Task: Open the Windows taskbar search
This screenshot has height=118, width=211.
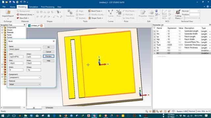Action: click(x=8, y=116)
